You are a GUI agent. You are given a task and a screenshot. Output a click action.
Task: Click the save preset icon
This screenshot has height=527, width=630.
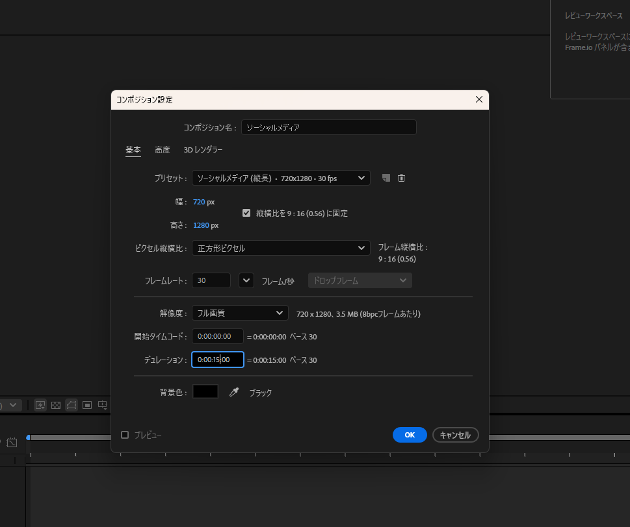click(x=386, y=178)
